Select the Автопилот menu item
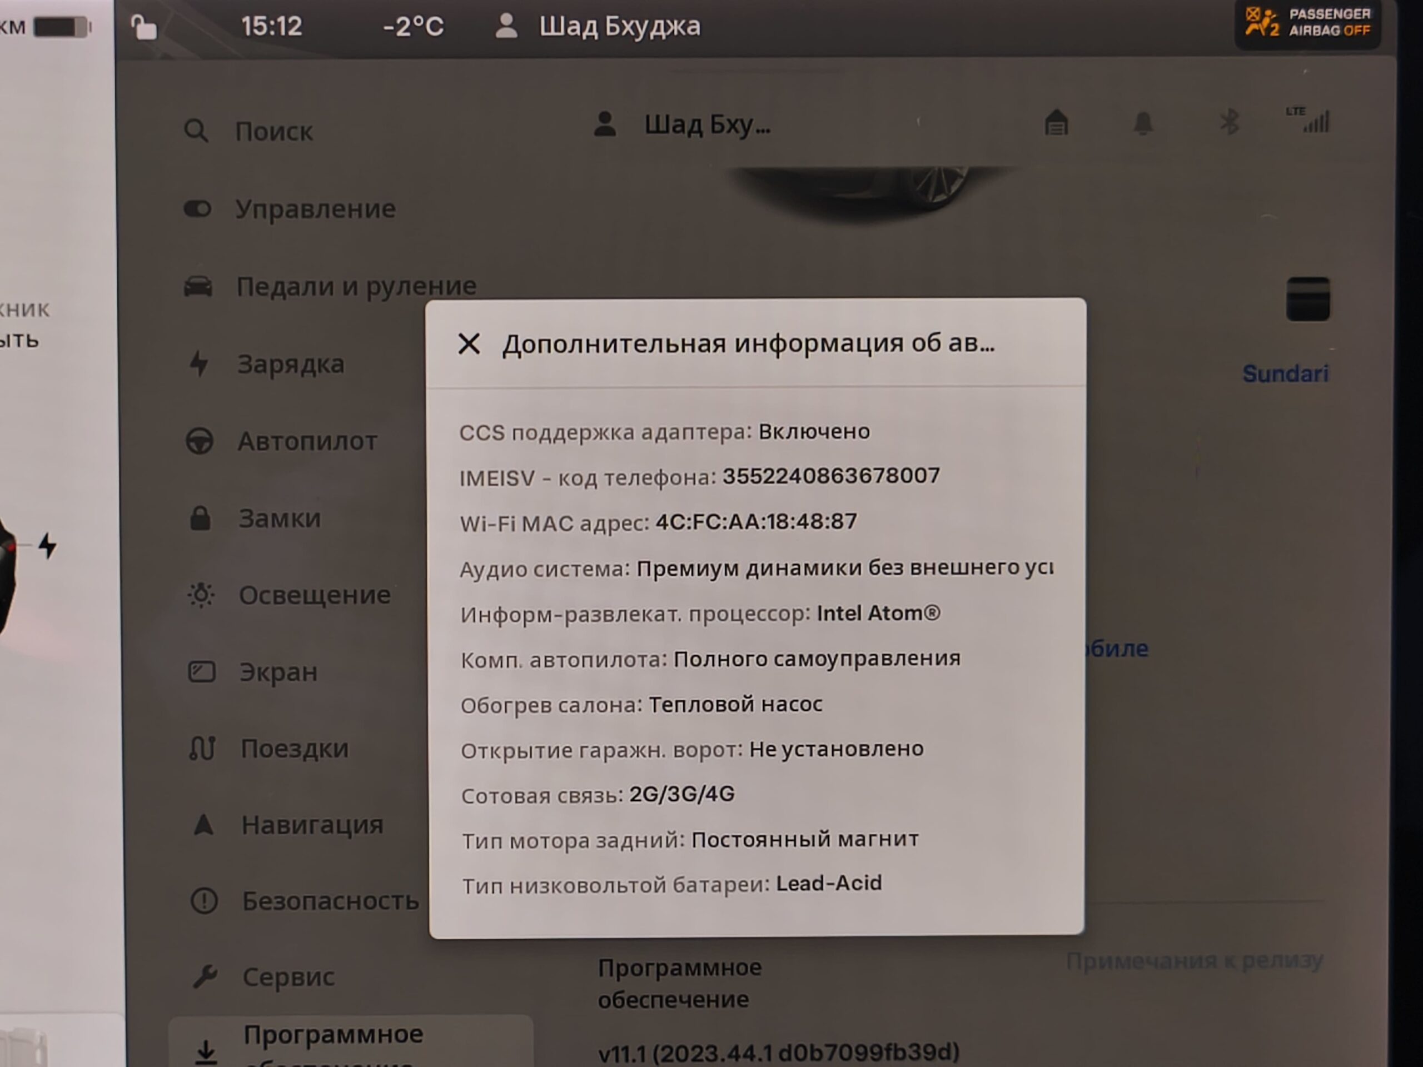The image size is (1423, 1067). pyautogui.click(x=307, y=441)
